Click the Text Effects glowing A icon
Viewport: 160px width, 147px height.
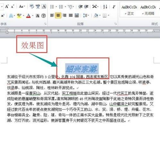(x=11, y=16)
